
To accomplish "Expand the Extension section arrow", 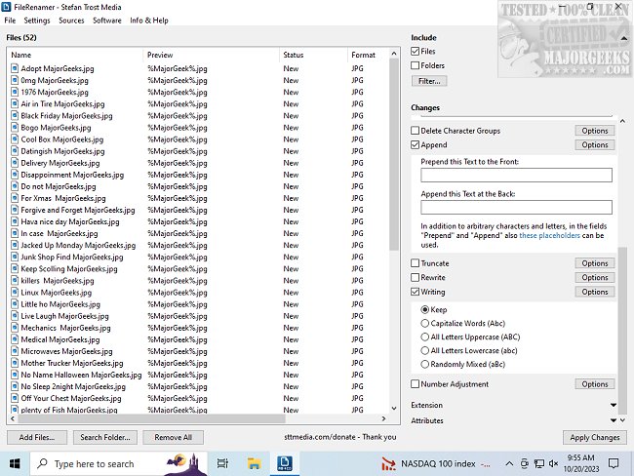I will click(x=614, y=405).
